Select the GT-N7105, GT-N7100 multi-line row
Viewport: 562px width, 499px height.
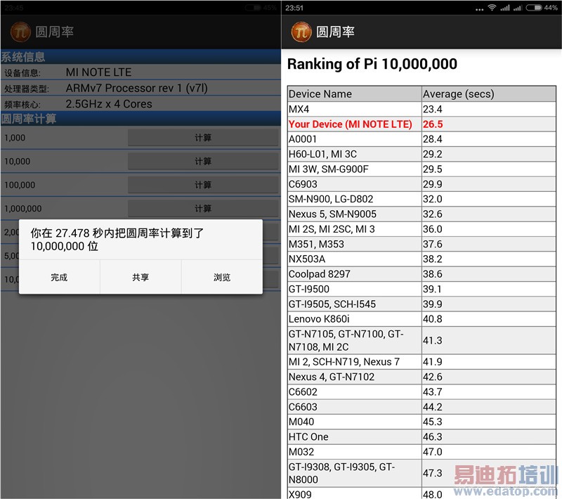421,341
